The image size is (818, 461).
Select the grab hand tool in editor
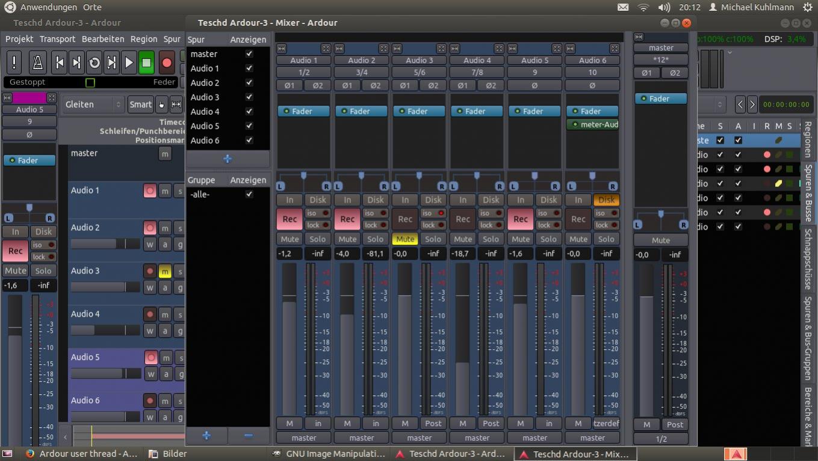[161, 104]
